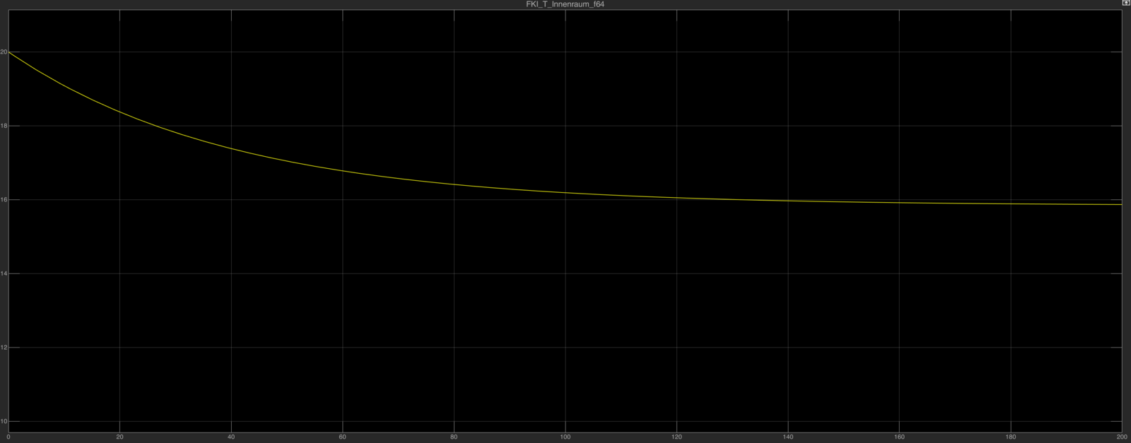Click the yellow curve's starting point at 20
The image size is (1131, 443).
click(9, 52)
